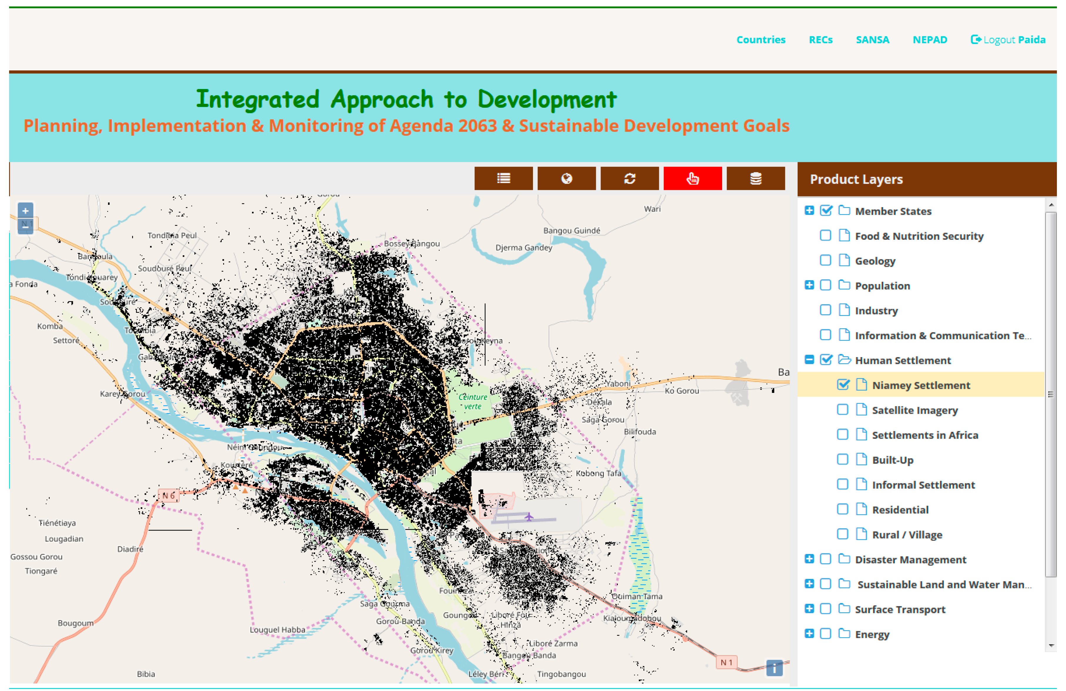This screenshot has height=691, width=1066.
Task: Enable the Food & Nutrition Security layer checkbox
Action: 825,235
